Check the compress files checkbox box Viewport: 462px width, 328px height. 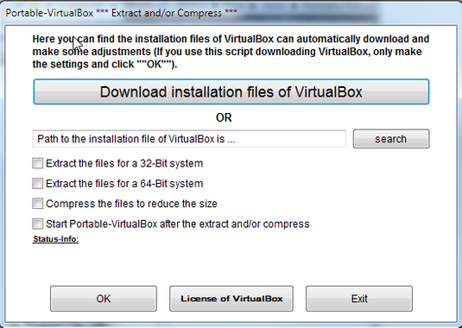[x=37, y=204]
